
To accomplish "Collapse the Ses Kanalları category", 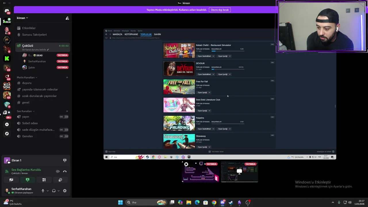I will coord(26,111).
